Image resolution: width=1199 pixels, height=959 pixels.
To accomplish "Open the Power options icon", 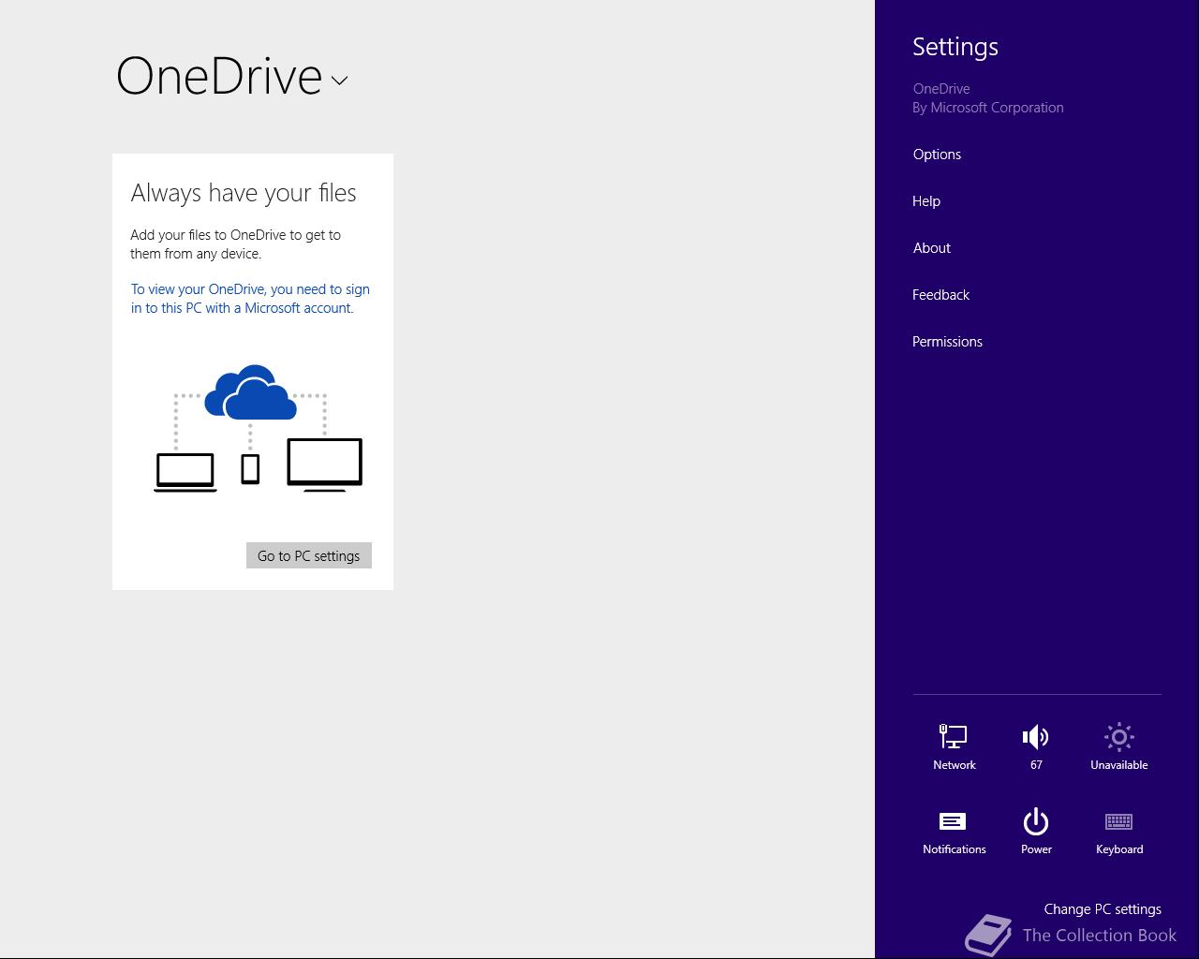I will click(1036, 831).
